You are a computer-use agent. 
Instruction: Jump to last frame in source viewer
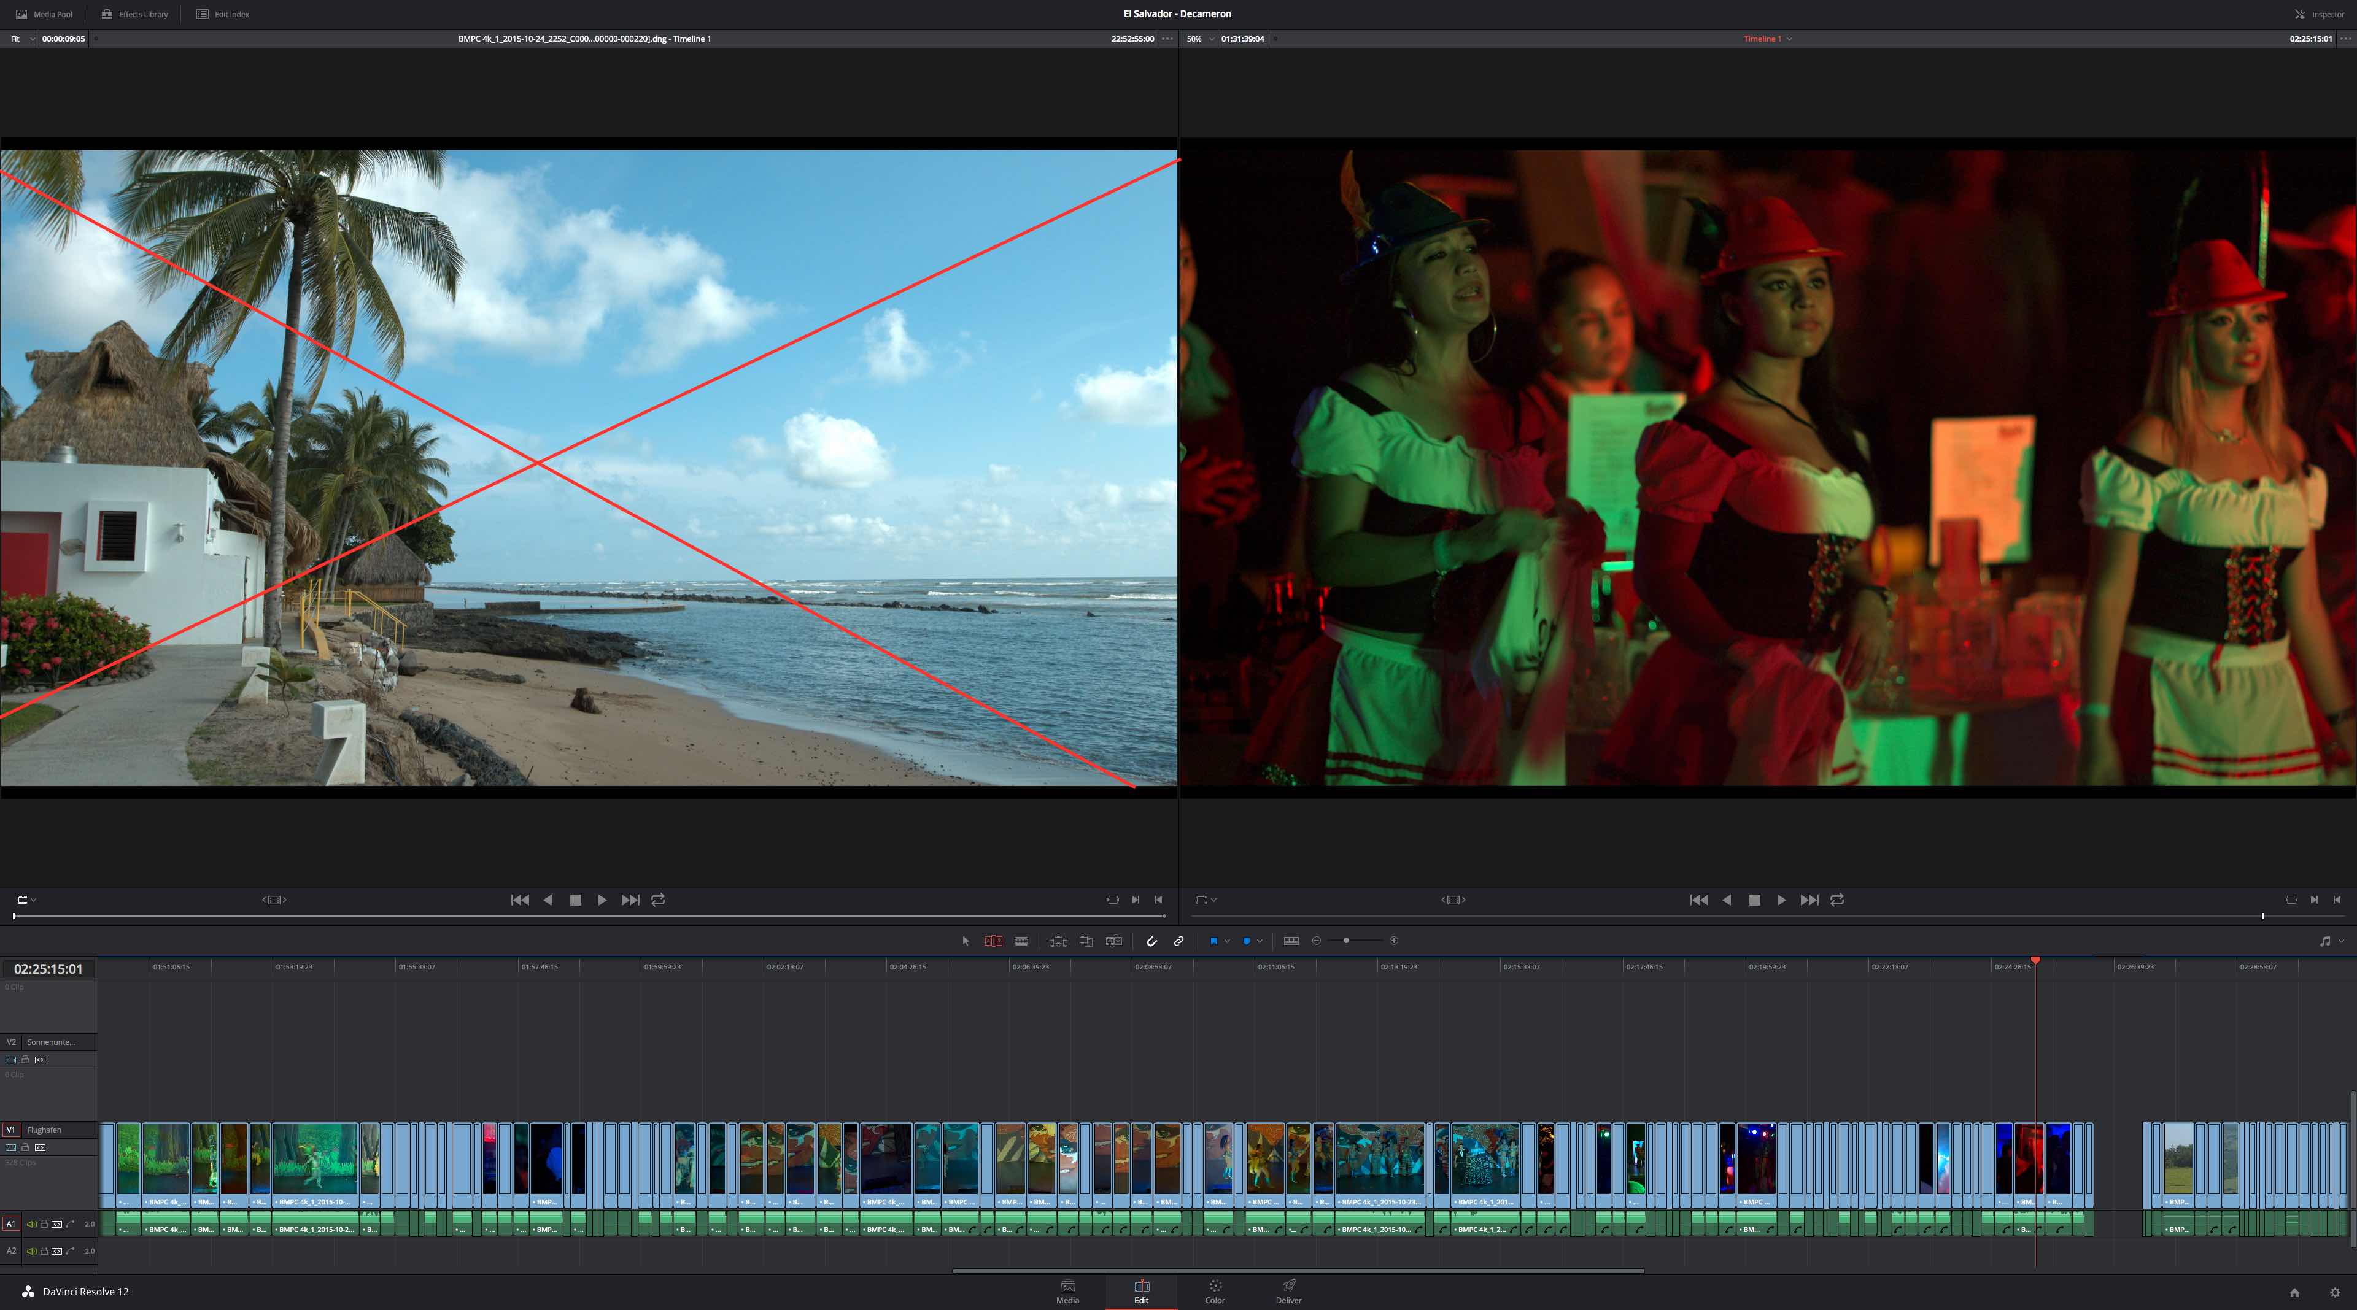[630, 900]
